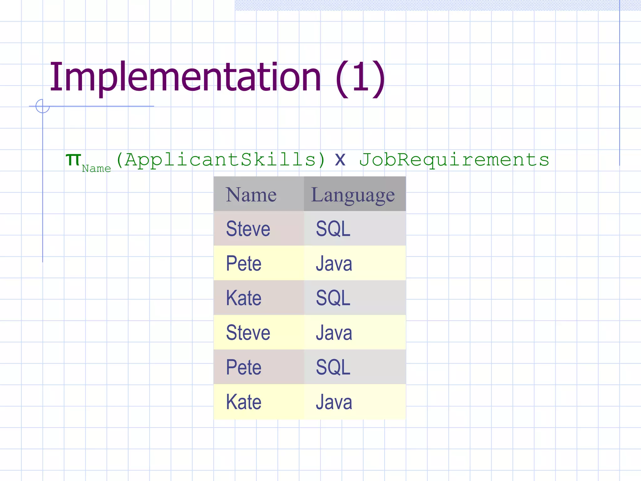The height and width of the screenshot is (481, 641).
Task: Click 'Pete' cell in the Java row
Action: 259,263
